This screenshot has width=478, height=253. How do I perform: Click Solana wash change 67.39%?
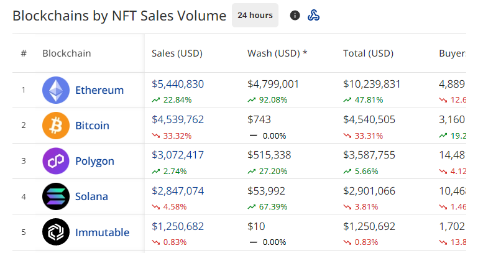[268, 206]
